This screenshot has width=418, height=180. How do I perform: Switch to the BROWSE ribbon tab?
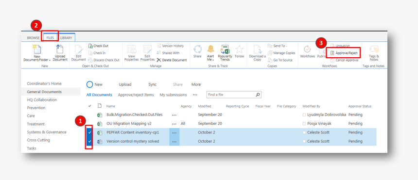pos(33,38)
